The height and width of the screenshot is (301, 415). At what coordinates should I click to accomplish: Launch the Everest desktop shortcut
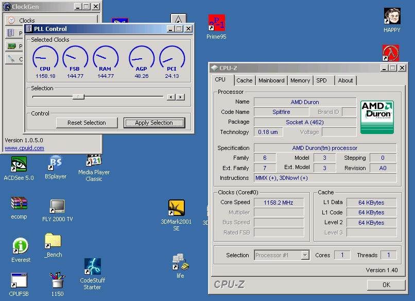pyautogui.click(x=21, y=246)
